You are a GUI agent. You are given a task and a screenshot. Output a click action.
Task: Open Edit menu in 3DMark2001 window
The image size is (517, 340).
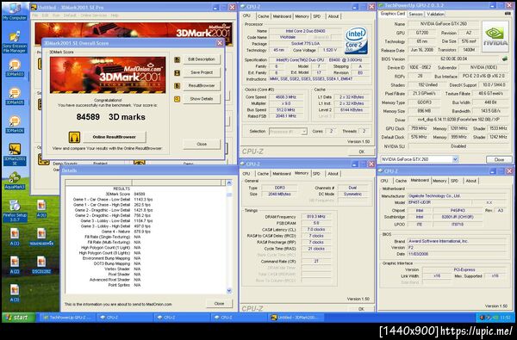click(x=45, y=15)
